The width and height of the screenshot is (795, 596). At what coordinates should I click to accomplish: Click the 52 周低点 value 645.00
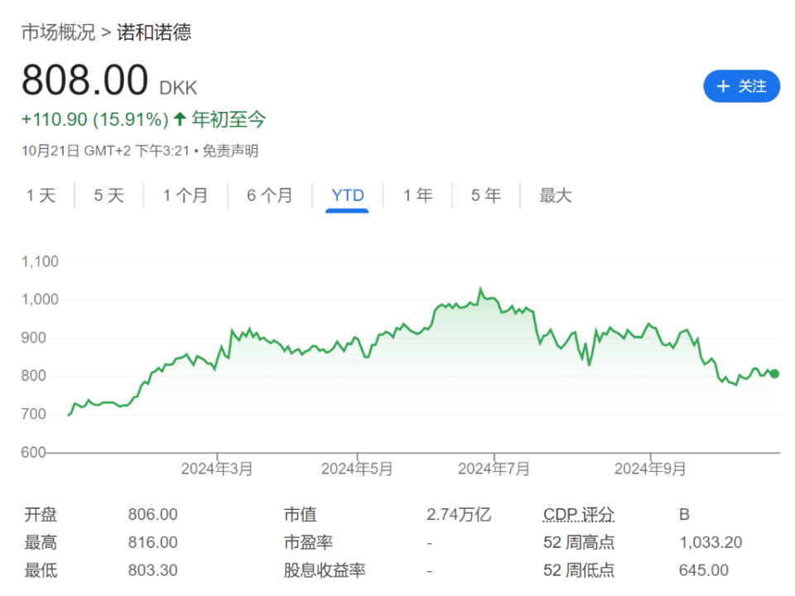(x=704, y=570)
